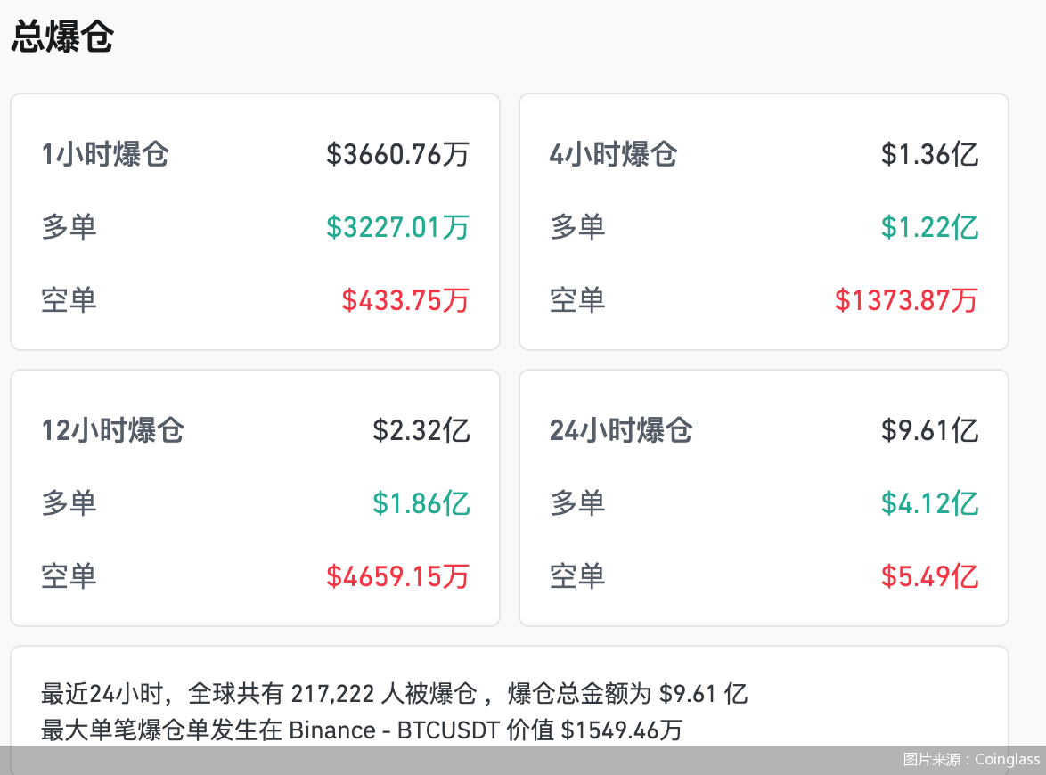Select the 1小时爆仓 card title
Screen dimensions: 1046x775
[x=105, y=154]
